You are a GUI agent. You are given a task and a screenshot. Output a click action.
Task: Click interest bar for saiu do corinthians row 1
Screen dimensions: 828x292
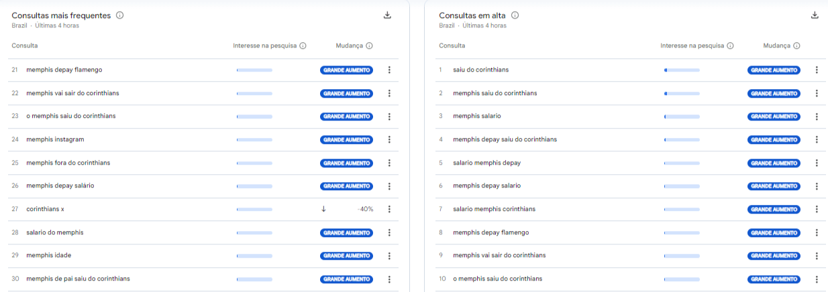coord(682,70)
